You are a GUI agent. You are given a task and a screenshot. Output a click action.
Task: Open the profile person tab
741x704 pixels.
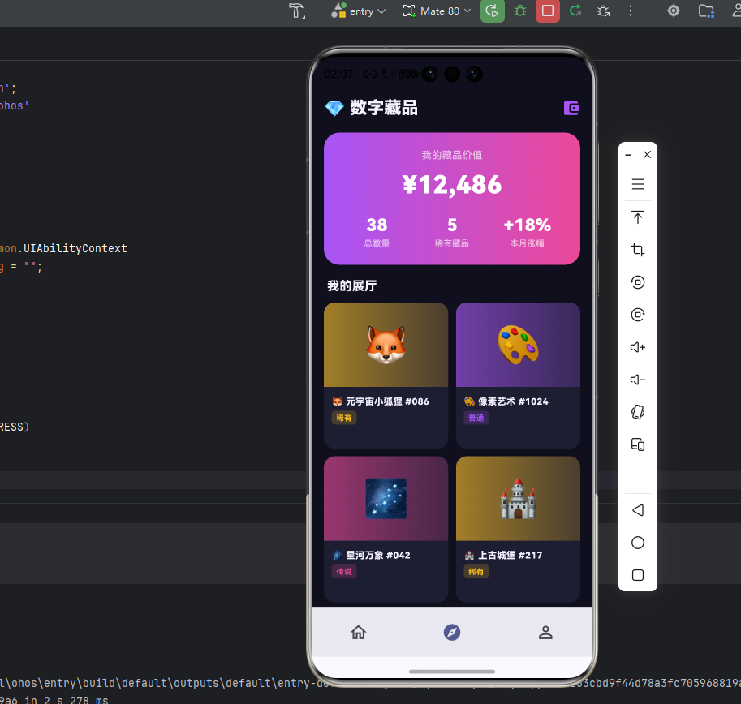(x=545, y=633)
